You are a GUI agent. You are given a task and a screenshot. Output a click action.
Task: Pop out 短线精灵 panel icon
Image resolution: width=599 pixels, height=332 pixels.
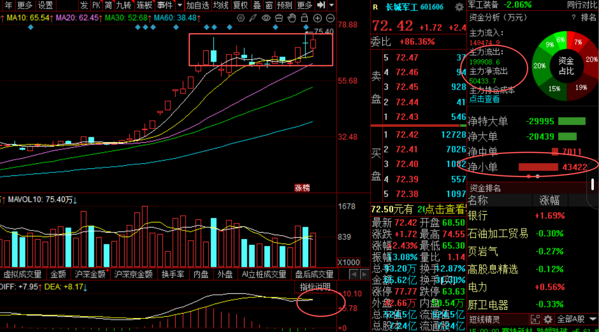pyautogui.click(x=535, y=319)
